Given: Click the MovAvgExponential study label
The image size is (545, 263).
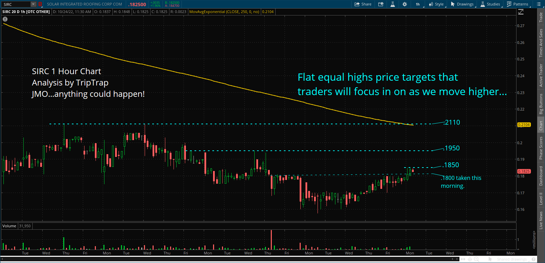Looking at the screenshot, I should pyautogui.click(x=224, y=12).
